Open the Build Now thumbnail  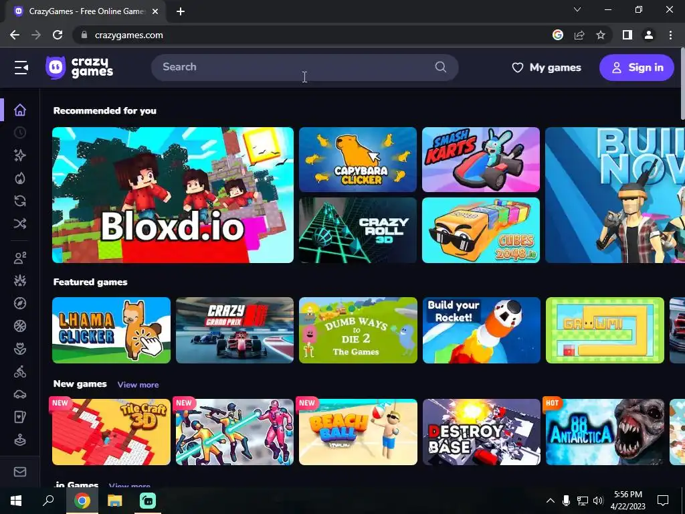click(615, 195)
